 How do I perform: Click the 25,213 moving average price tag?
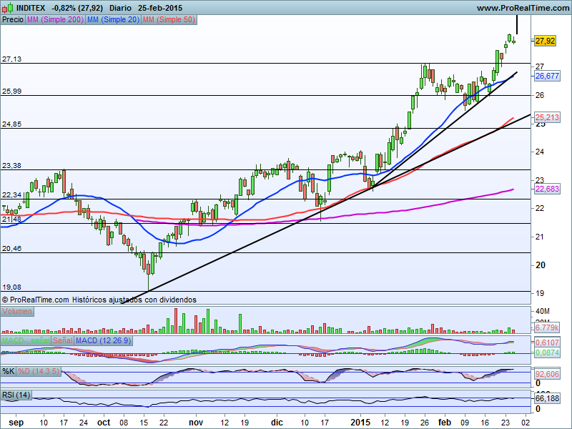[x=547, y=117]
